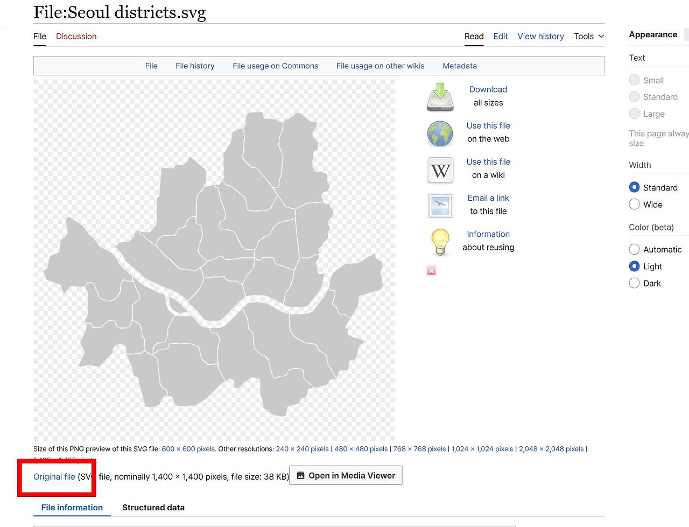Viewport: 689px width, 527px height.
Task: Click the Wikipedia W icon
Action: click(x=440, y=170)
